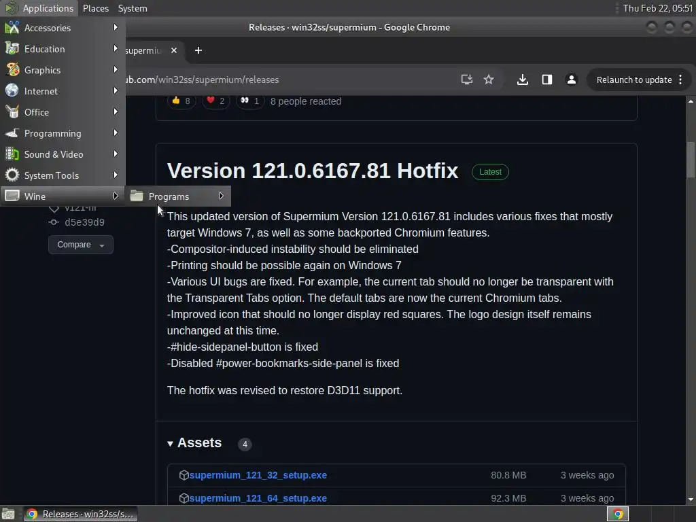Open the Accessories menu category
The image size is (696, 522).
[63, 27]
